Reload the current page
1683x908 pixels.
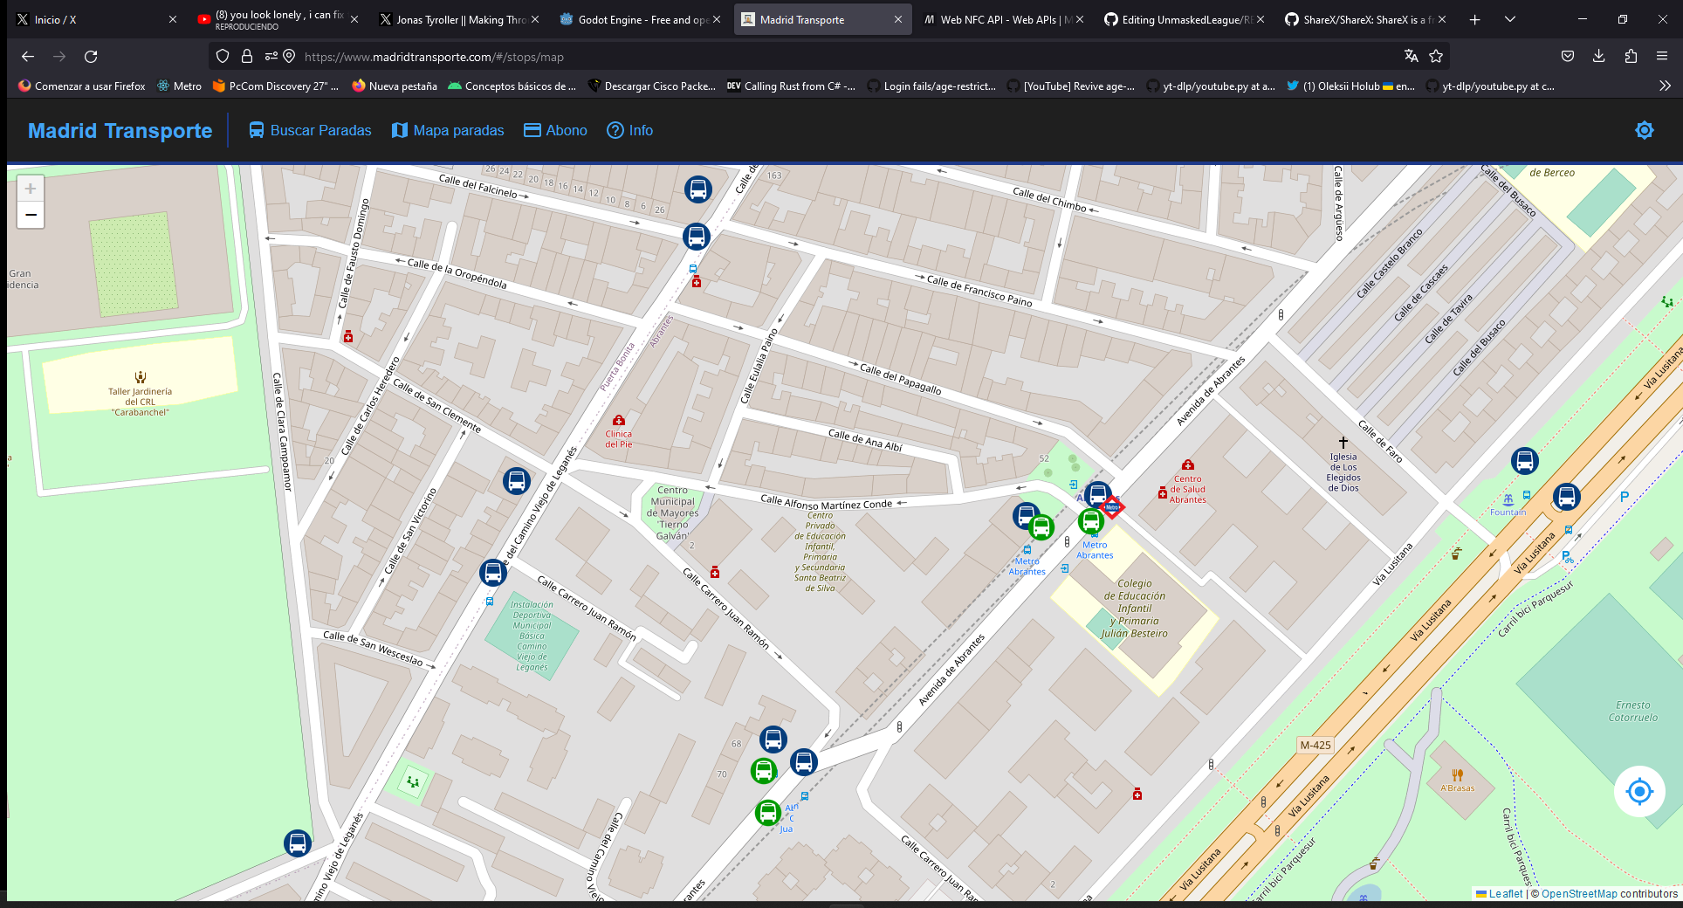coord(91,57)
